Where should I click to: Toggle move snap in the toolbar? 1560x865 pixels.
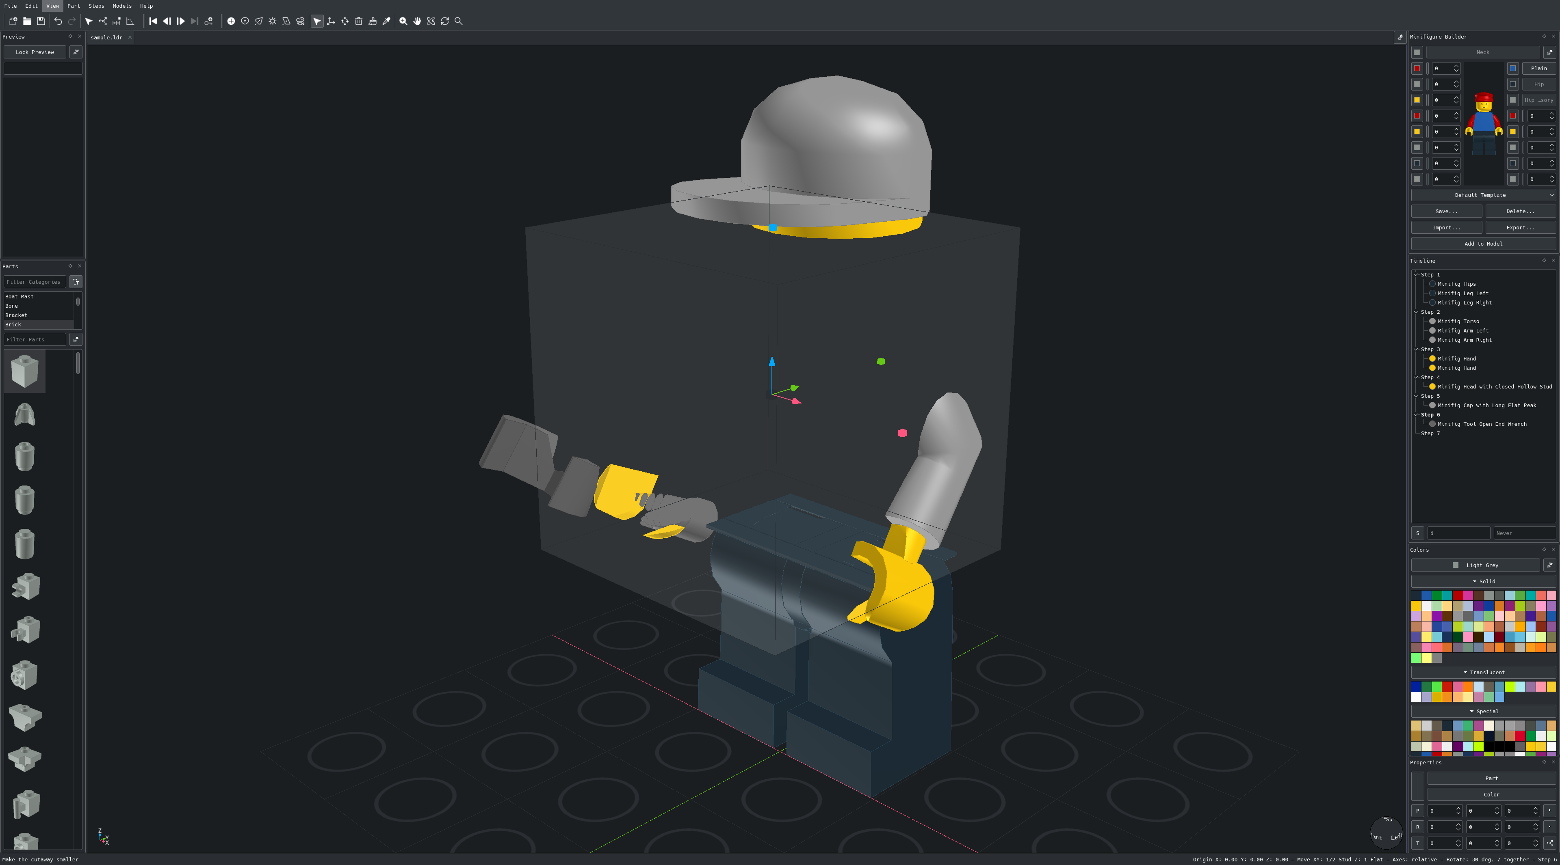click(116, 21)
